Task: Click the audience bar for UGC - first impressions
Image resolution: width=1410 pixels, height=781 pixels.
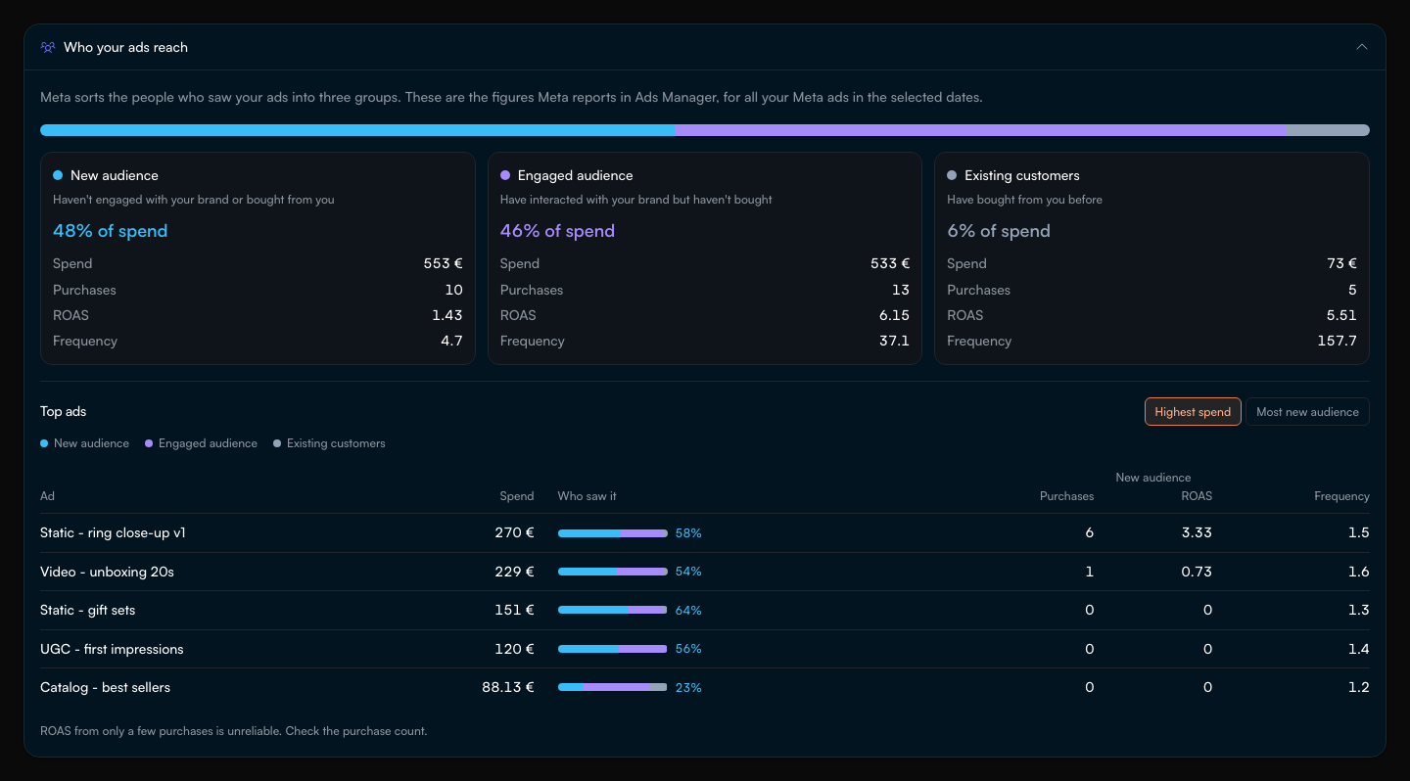Action: 613,649
